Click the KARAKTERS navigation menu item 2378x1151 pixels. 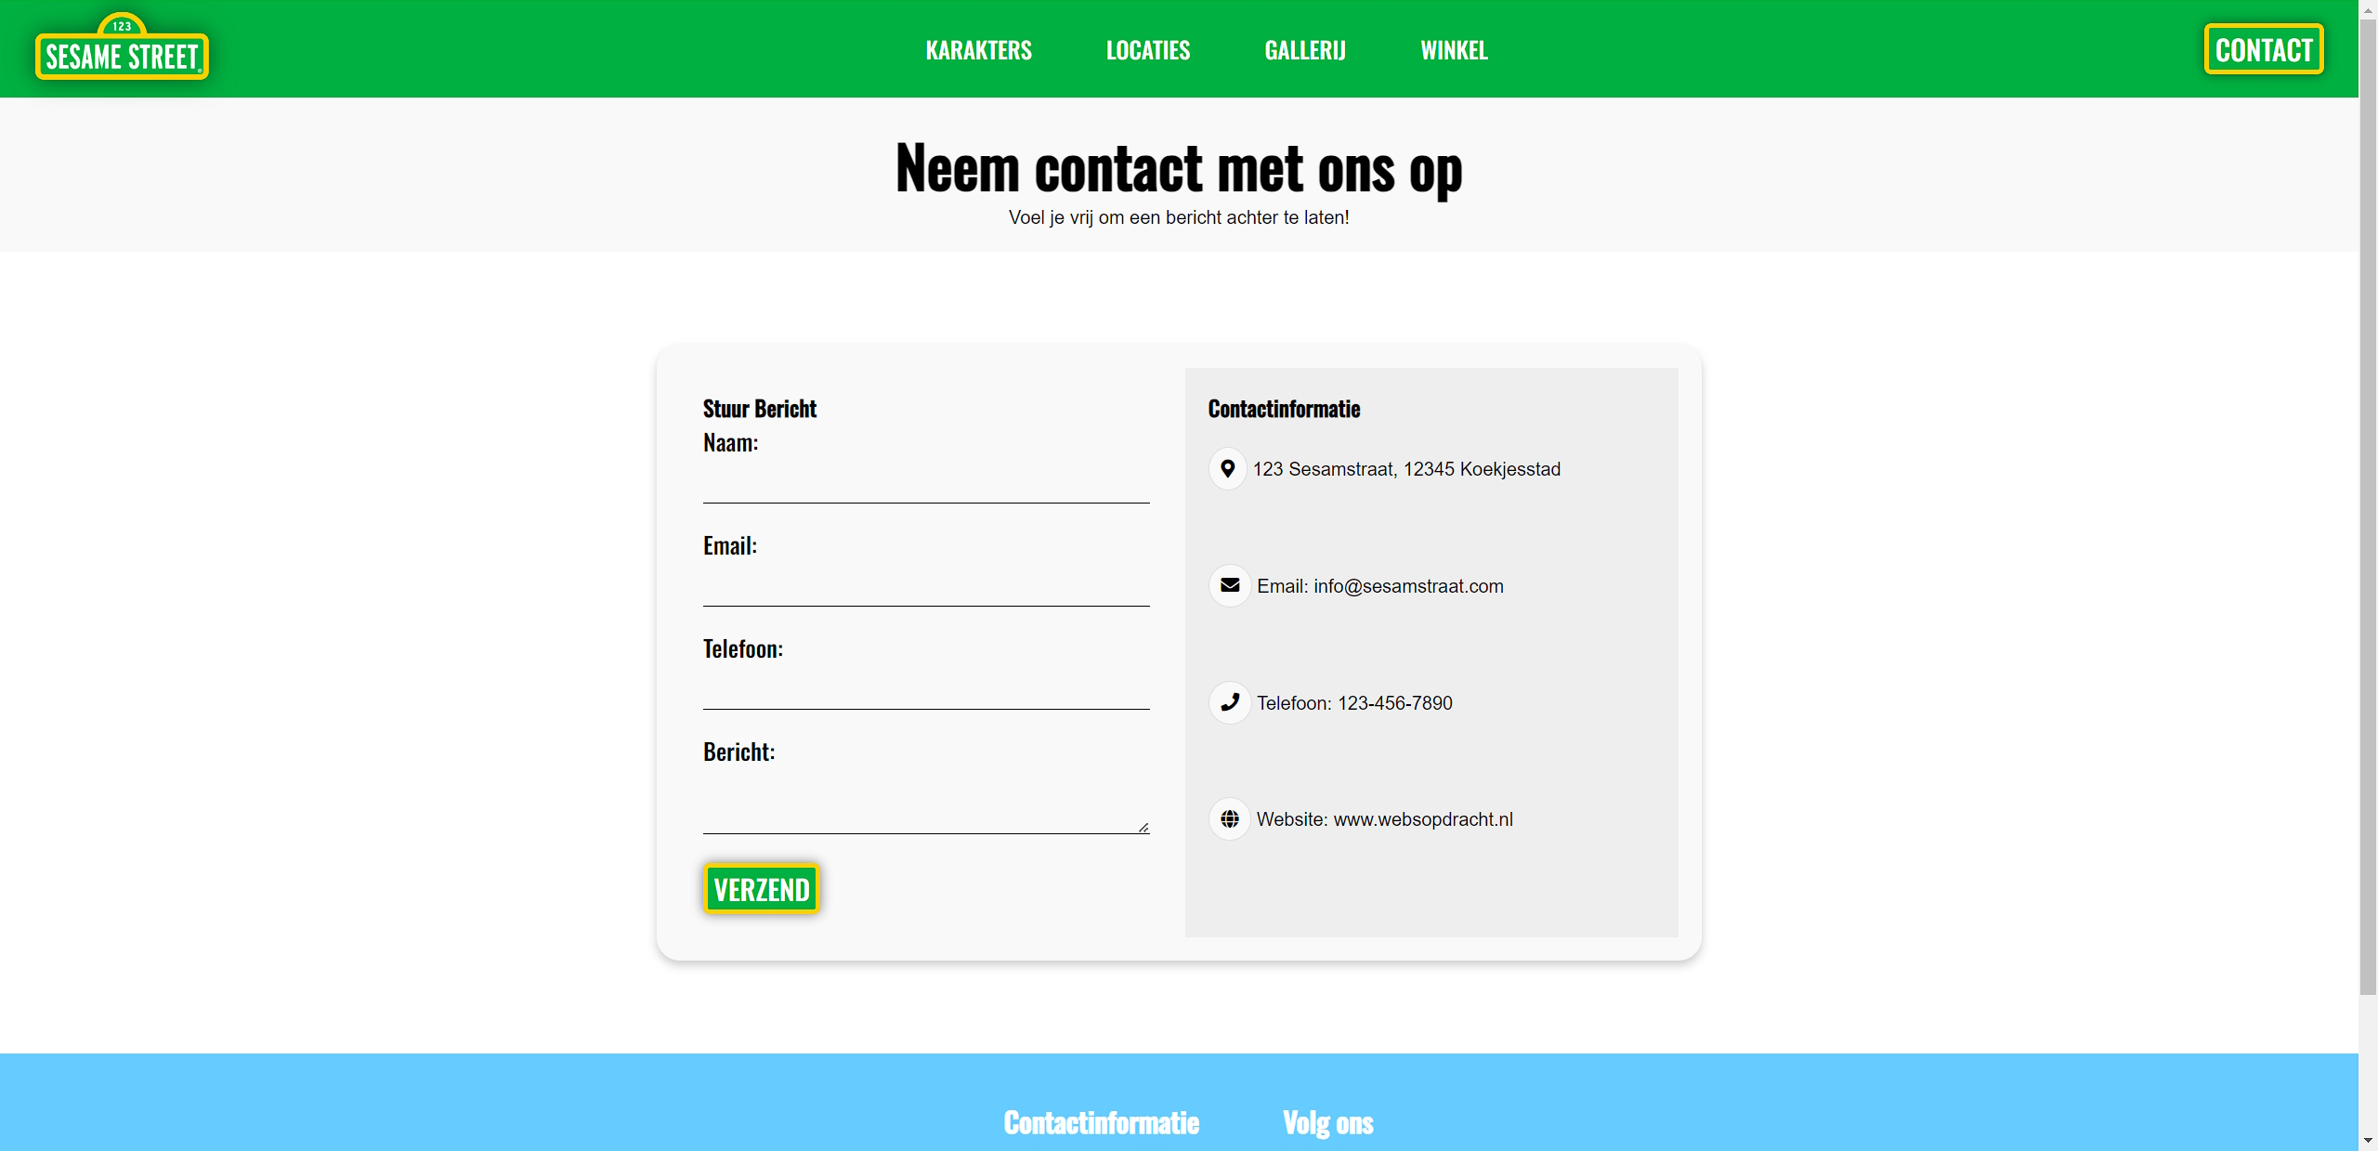pos(978,48)
